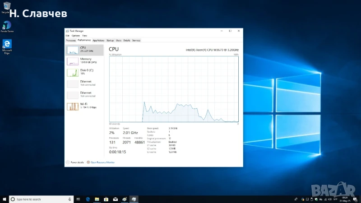
Task: Launch File Explorer from the taskbar
Action: pos(97,199)
